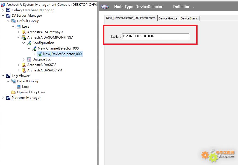Select Log Viewer in the tree
Image resolution: width=238 pixels, height=165 pixels.
(21, 76)
